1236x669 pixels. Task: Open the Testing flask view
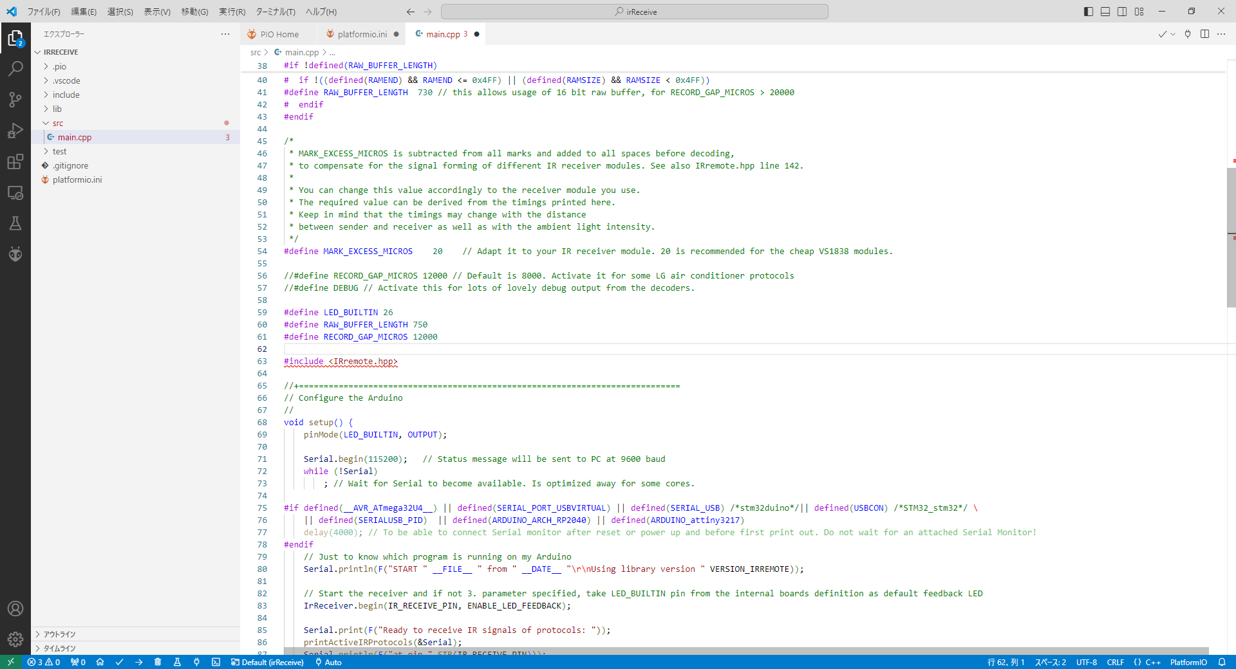15,223
